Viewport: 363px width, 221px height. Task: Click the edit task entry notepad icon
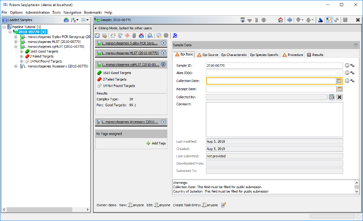point(224,204)
